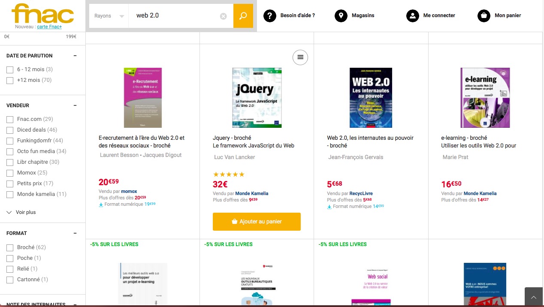Go to the Fnac home logo
Screen dimensions: 544x307
(x=42, y=13)
